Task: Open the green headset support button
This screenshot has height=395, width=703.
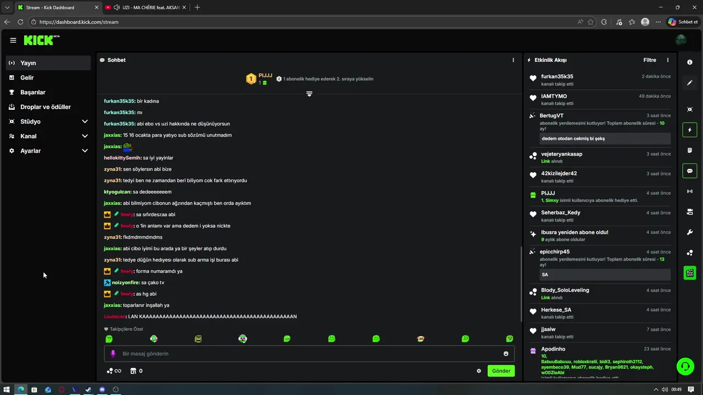Action: pos(685,366)
